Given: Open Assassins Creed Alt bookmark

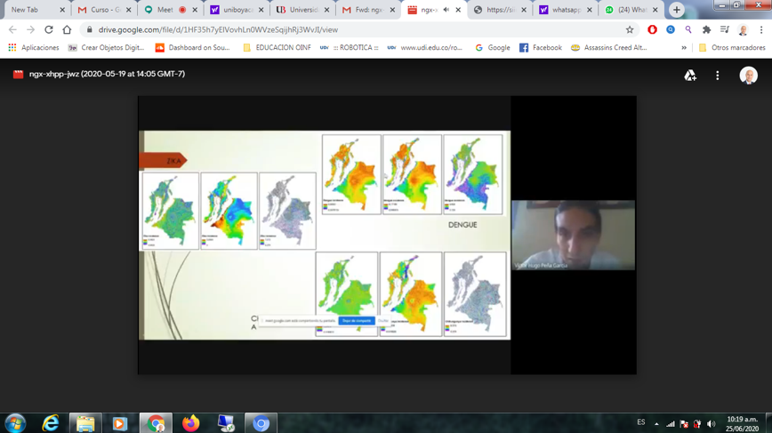Looking at the screenshot, I should point(608,48).
